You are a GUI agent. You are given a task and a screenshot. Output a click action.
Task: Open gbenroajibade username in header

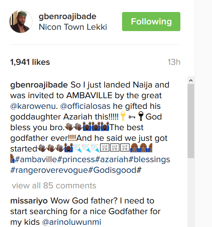(x=68, y=16)
